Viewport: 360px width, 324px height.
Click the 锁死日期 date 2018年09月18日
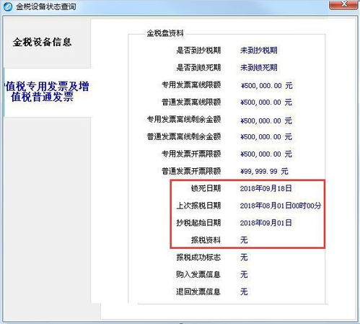click(265, 188)
